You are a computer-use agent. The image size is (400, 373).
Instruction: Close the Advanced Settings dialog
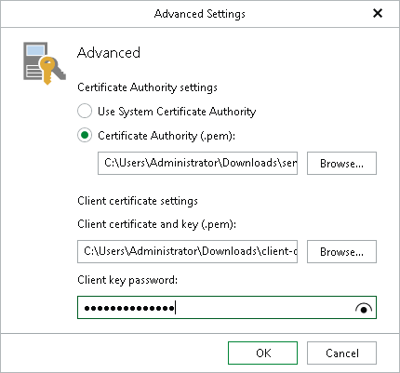(x=378, y=13)
